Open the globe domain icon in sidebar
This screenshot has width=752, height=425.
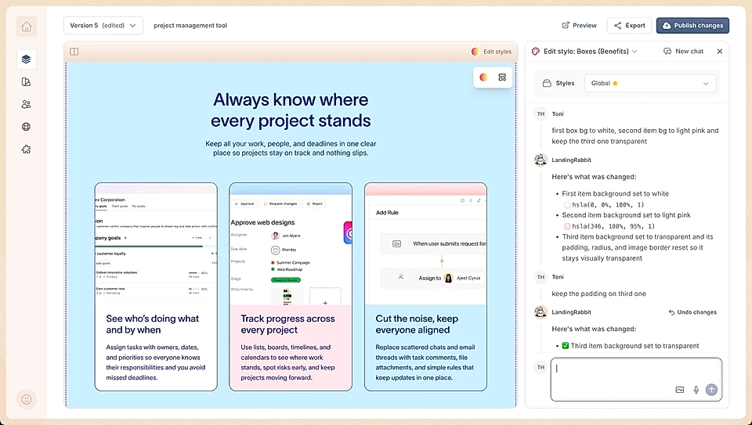[x=27, y=127]
